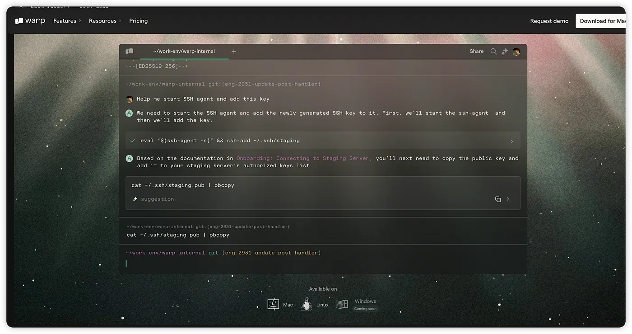Run suggested command in terminal icon

509,199
